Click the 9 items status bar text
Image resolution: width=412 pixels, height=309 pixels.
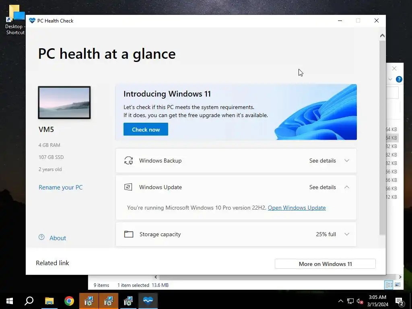101,285
